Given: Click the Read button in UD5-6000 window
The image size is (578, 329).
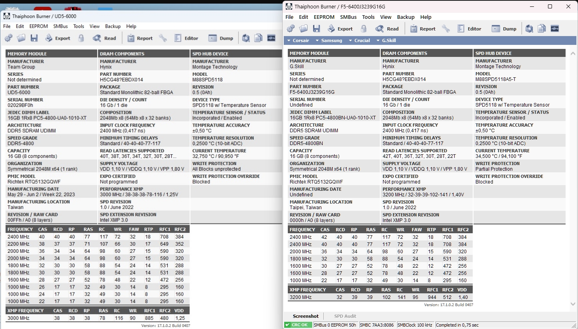Looking at the screenshot, I should coord(104,38).
